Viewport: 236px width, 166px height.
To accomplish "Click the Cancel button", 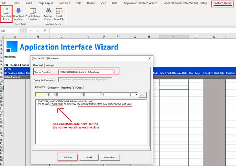I will (x=89, y=157).
